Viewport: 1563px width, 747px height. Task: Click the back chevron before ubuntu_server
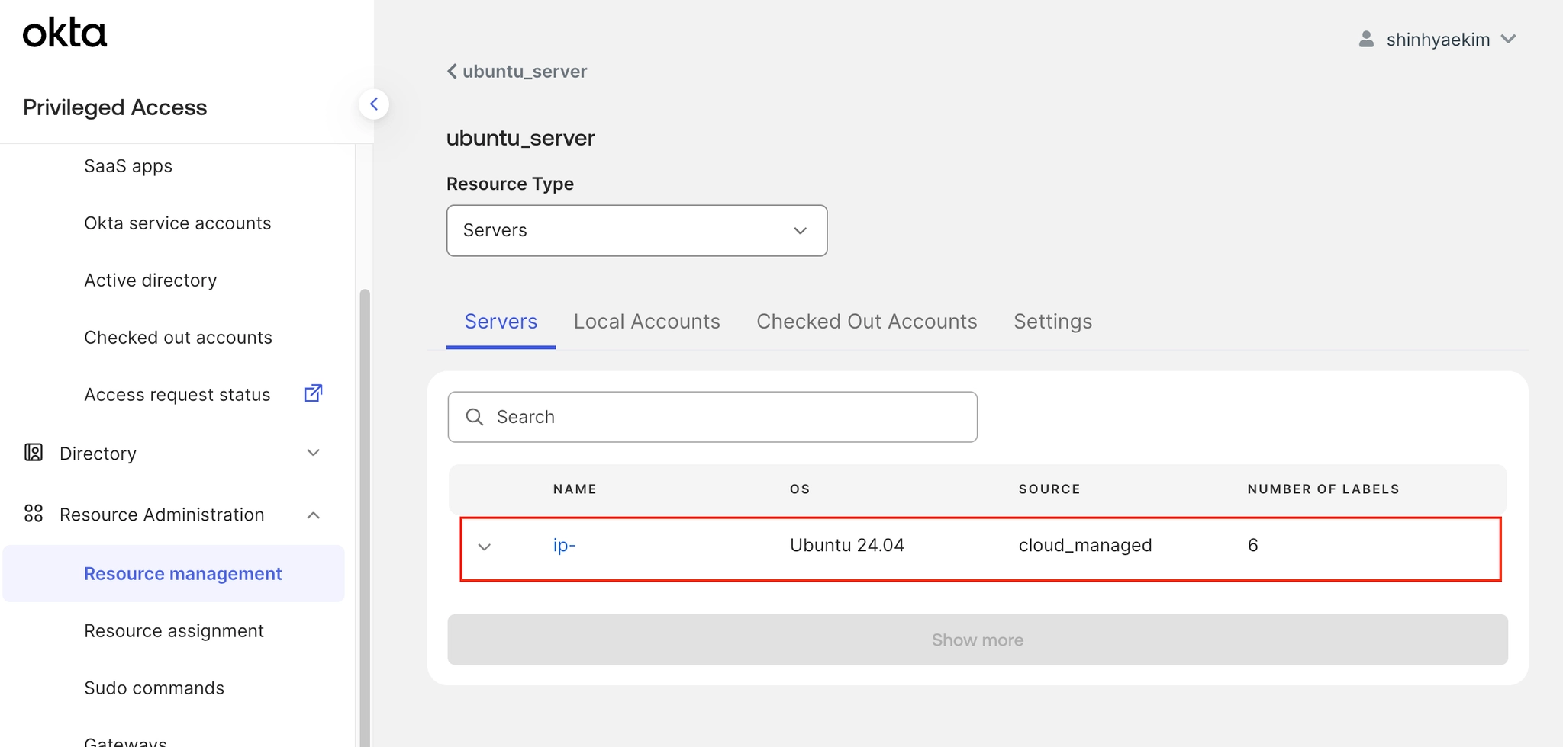pyautogui.click(x=452, y=71)
